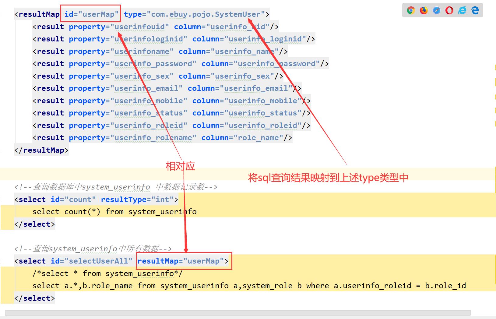Click the id="selectUserAll" attribute
The height and width of the screenshot is (319, 496).
(x=92, y=261)
